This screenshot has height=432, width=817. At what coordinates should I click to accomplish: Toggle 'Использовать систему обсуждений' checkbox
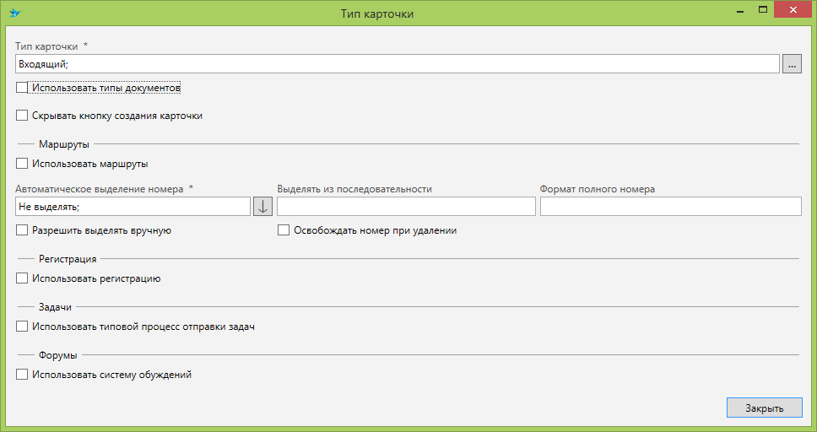(22, 375)
